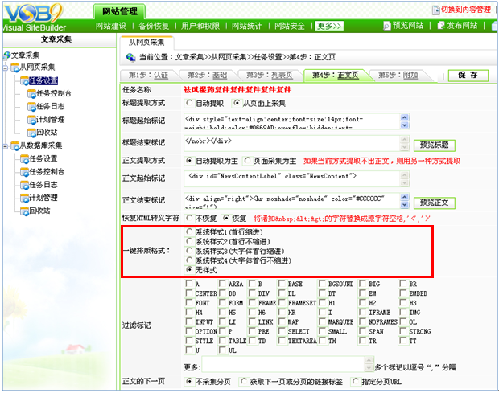Go to step tab 第1步：认证
Image resolution: width=499 pixels, height=393 pixels.
click(148, 76)
